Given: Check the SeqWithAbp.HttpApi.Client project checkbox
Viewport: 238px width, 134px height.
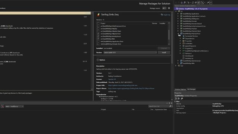Looking at the screenshot, I should 98,31.
